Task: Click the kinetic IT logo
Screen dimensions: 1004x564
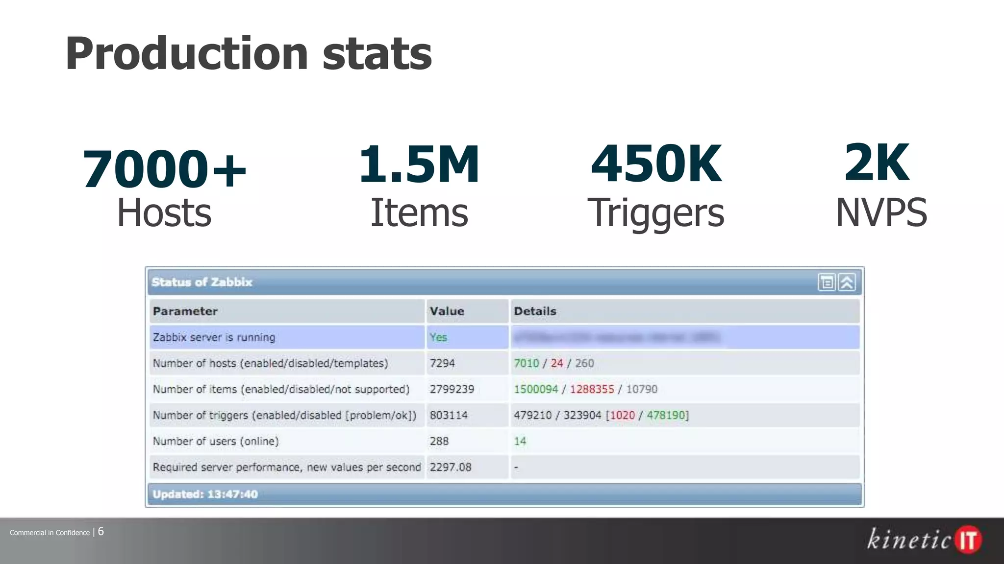Action: click(925, 540)
